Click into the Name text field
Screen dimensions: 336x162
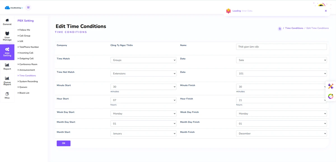[x=281, y=47]
